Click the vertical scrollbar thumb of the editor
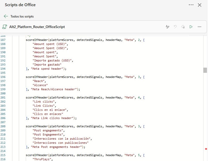 point(205,70)
